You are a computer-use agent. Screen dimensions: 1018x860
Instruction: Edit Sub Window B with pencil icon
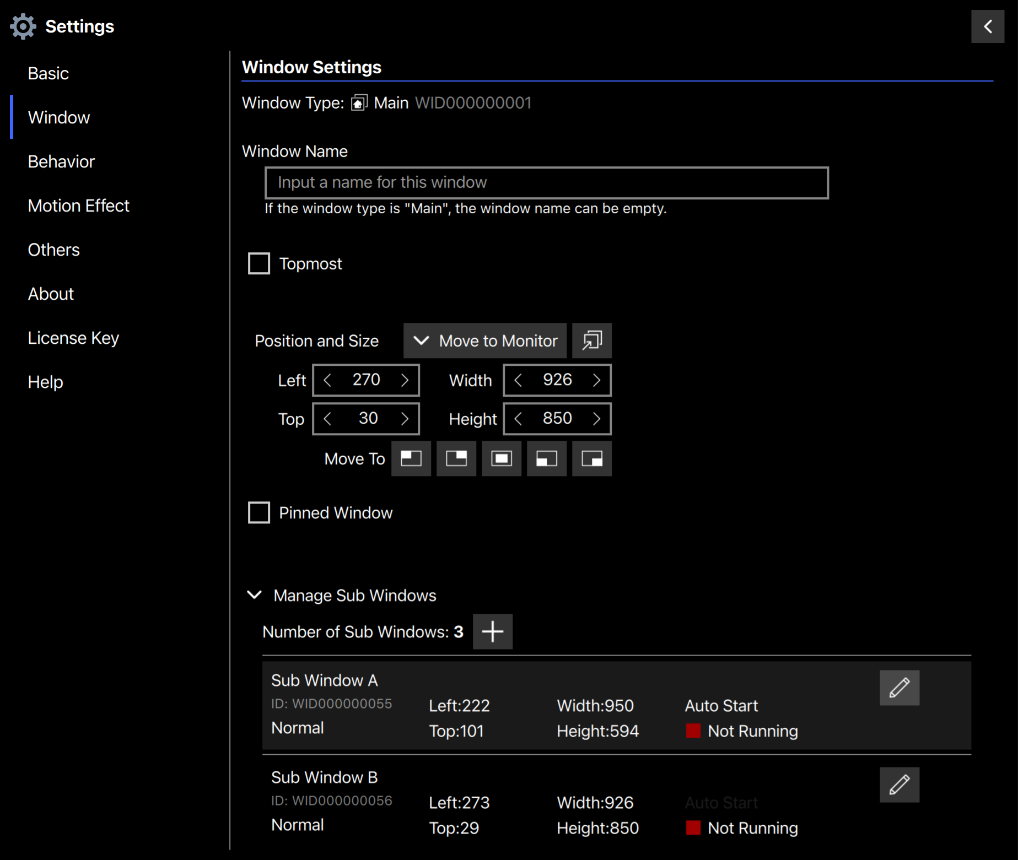tap(899, 785)
